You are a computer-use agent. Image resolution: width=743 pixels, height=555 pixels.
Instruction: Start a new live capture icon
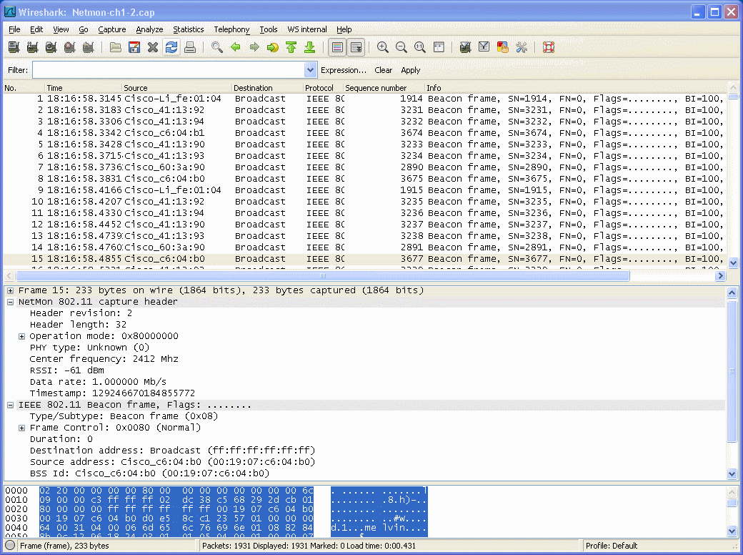(x=51, y=47)
